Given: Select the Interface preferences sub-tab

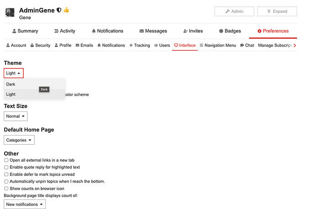Looking at the screenshot, I should click(x=185, y=45).
